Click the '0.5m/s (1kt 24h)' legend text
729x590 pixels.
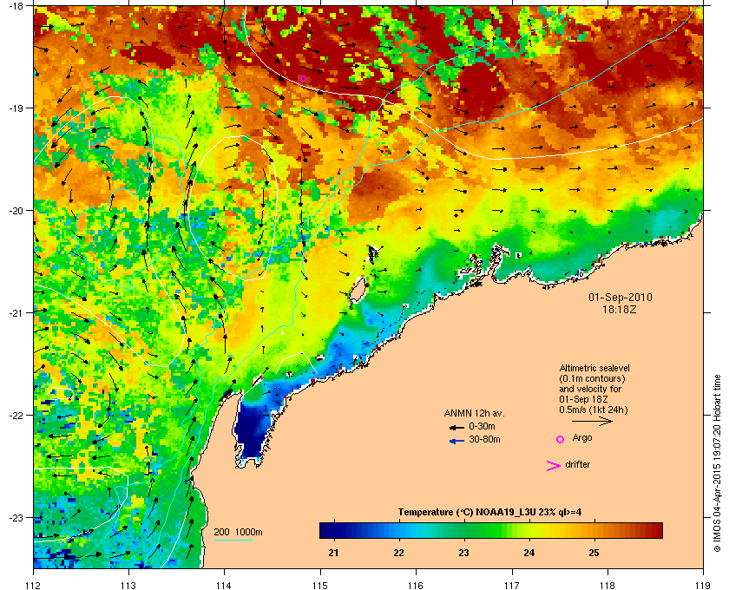[594, 410]
